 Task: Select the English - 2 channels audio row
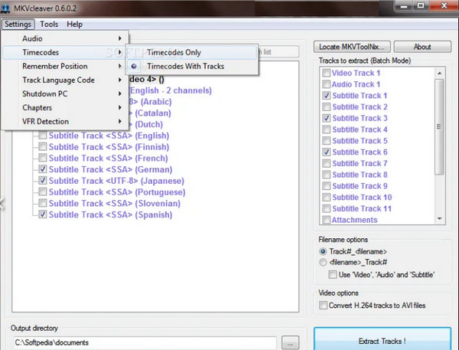[x=171, y=90]
